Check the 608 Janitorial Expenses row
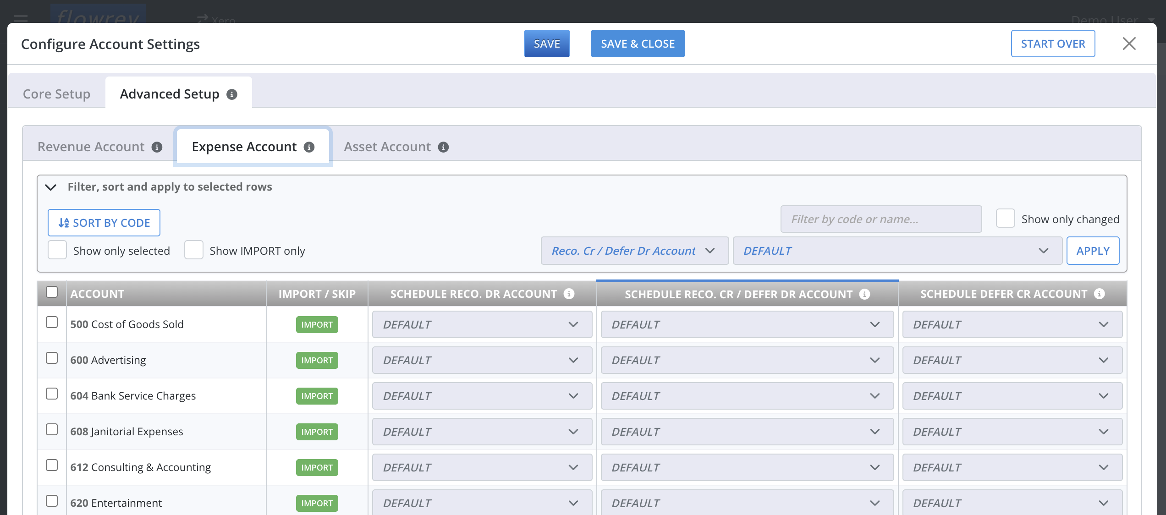The width and height of the screenshot is (1166, 515). pos(52,429)
